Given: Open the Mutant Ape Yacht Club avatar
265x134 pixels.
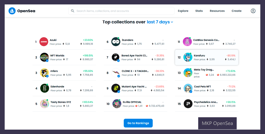Looking at the screenshot, I should (116, 88).
